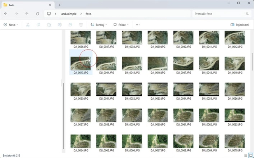This screenshot has width=254, height=158.
Task: Navigate to ardusimple in breadcrumb path
Action: coord(68,14)
